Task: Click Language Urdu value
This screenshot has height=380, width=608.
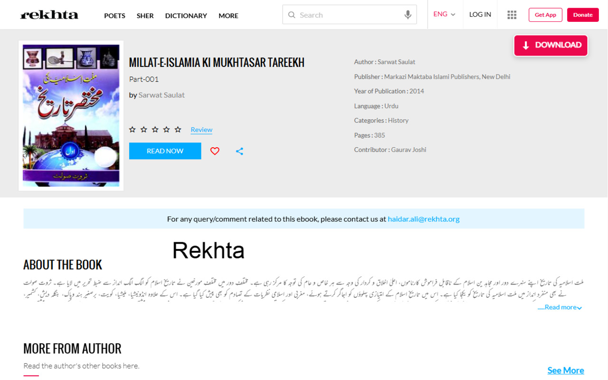Action: [x=391, y=106]
